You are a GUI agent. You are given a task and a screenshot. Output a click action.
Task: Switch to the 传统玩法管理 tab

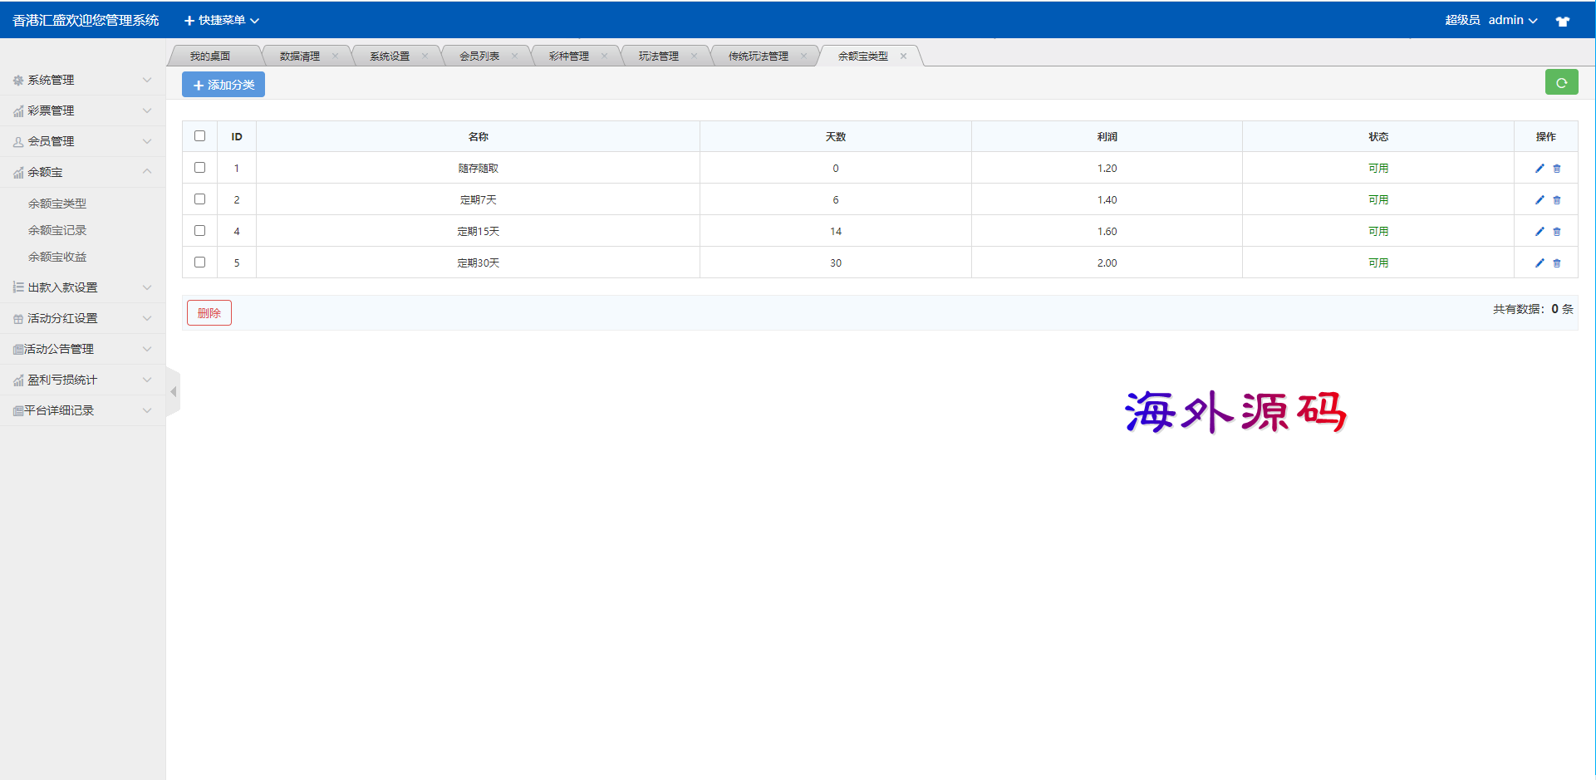(759, 56)
